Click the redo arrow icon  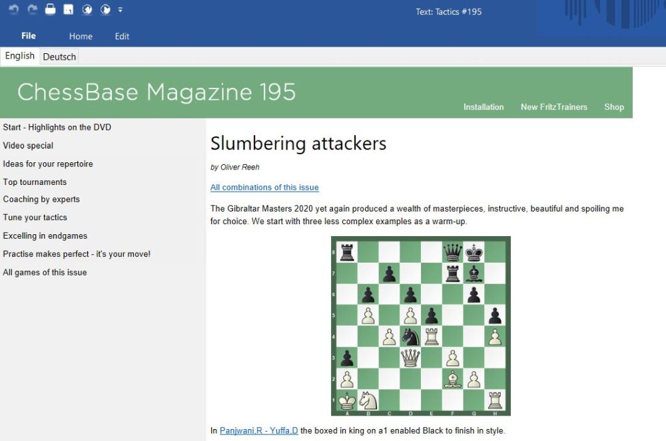tap(32, 10)
